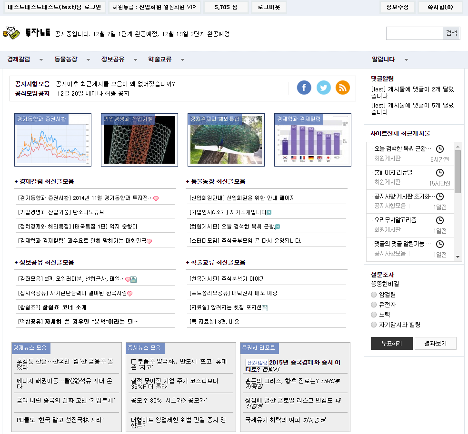The height and width of the screenshot is (434, 468).
Task: Select the 암걸림 survey option
Action: pyautogui.click(x=374, y=295)
